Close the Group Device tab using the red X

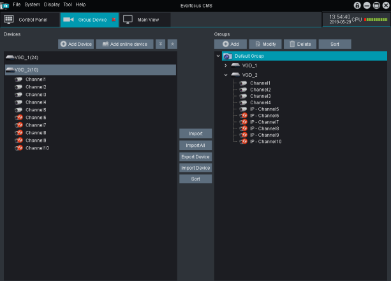pyautogui.click(x=114, y=19)
